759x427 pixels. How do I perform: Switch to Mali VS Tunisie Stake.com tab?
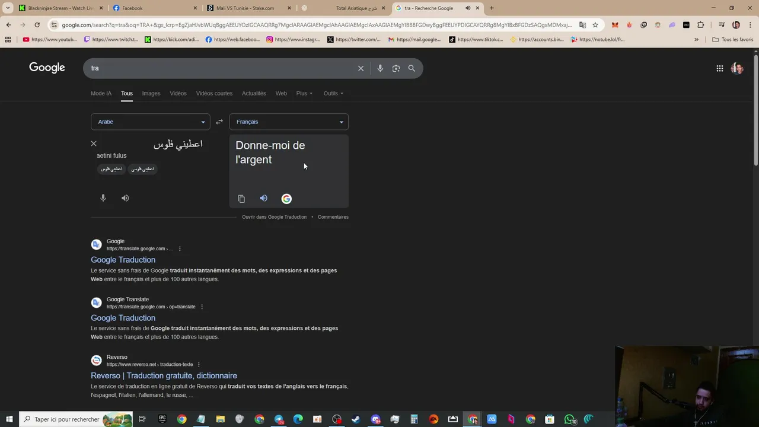(x=248, y=8)
